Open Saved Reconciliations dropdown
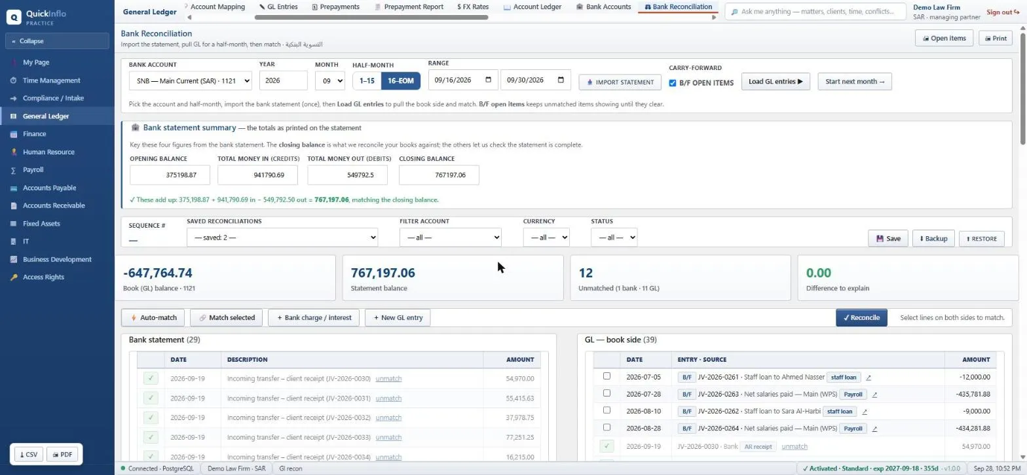Image resolution: width=1027 pixels, height=475 pixels. tap(282, 237)
